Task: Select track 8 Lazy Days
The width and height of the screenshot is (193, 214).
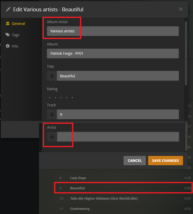Action: [x=123, y=178]
